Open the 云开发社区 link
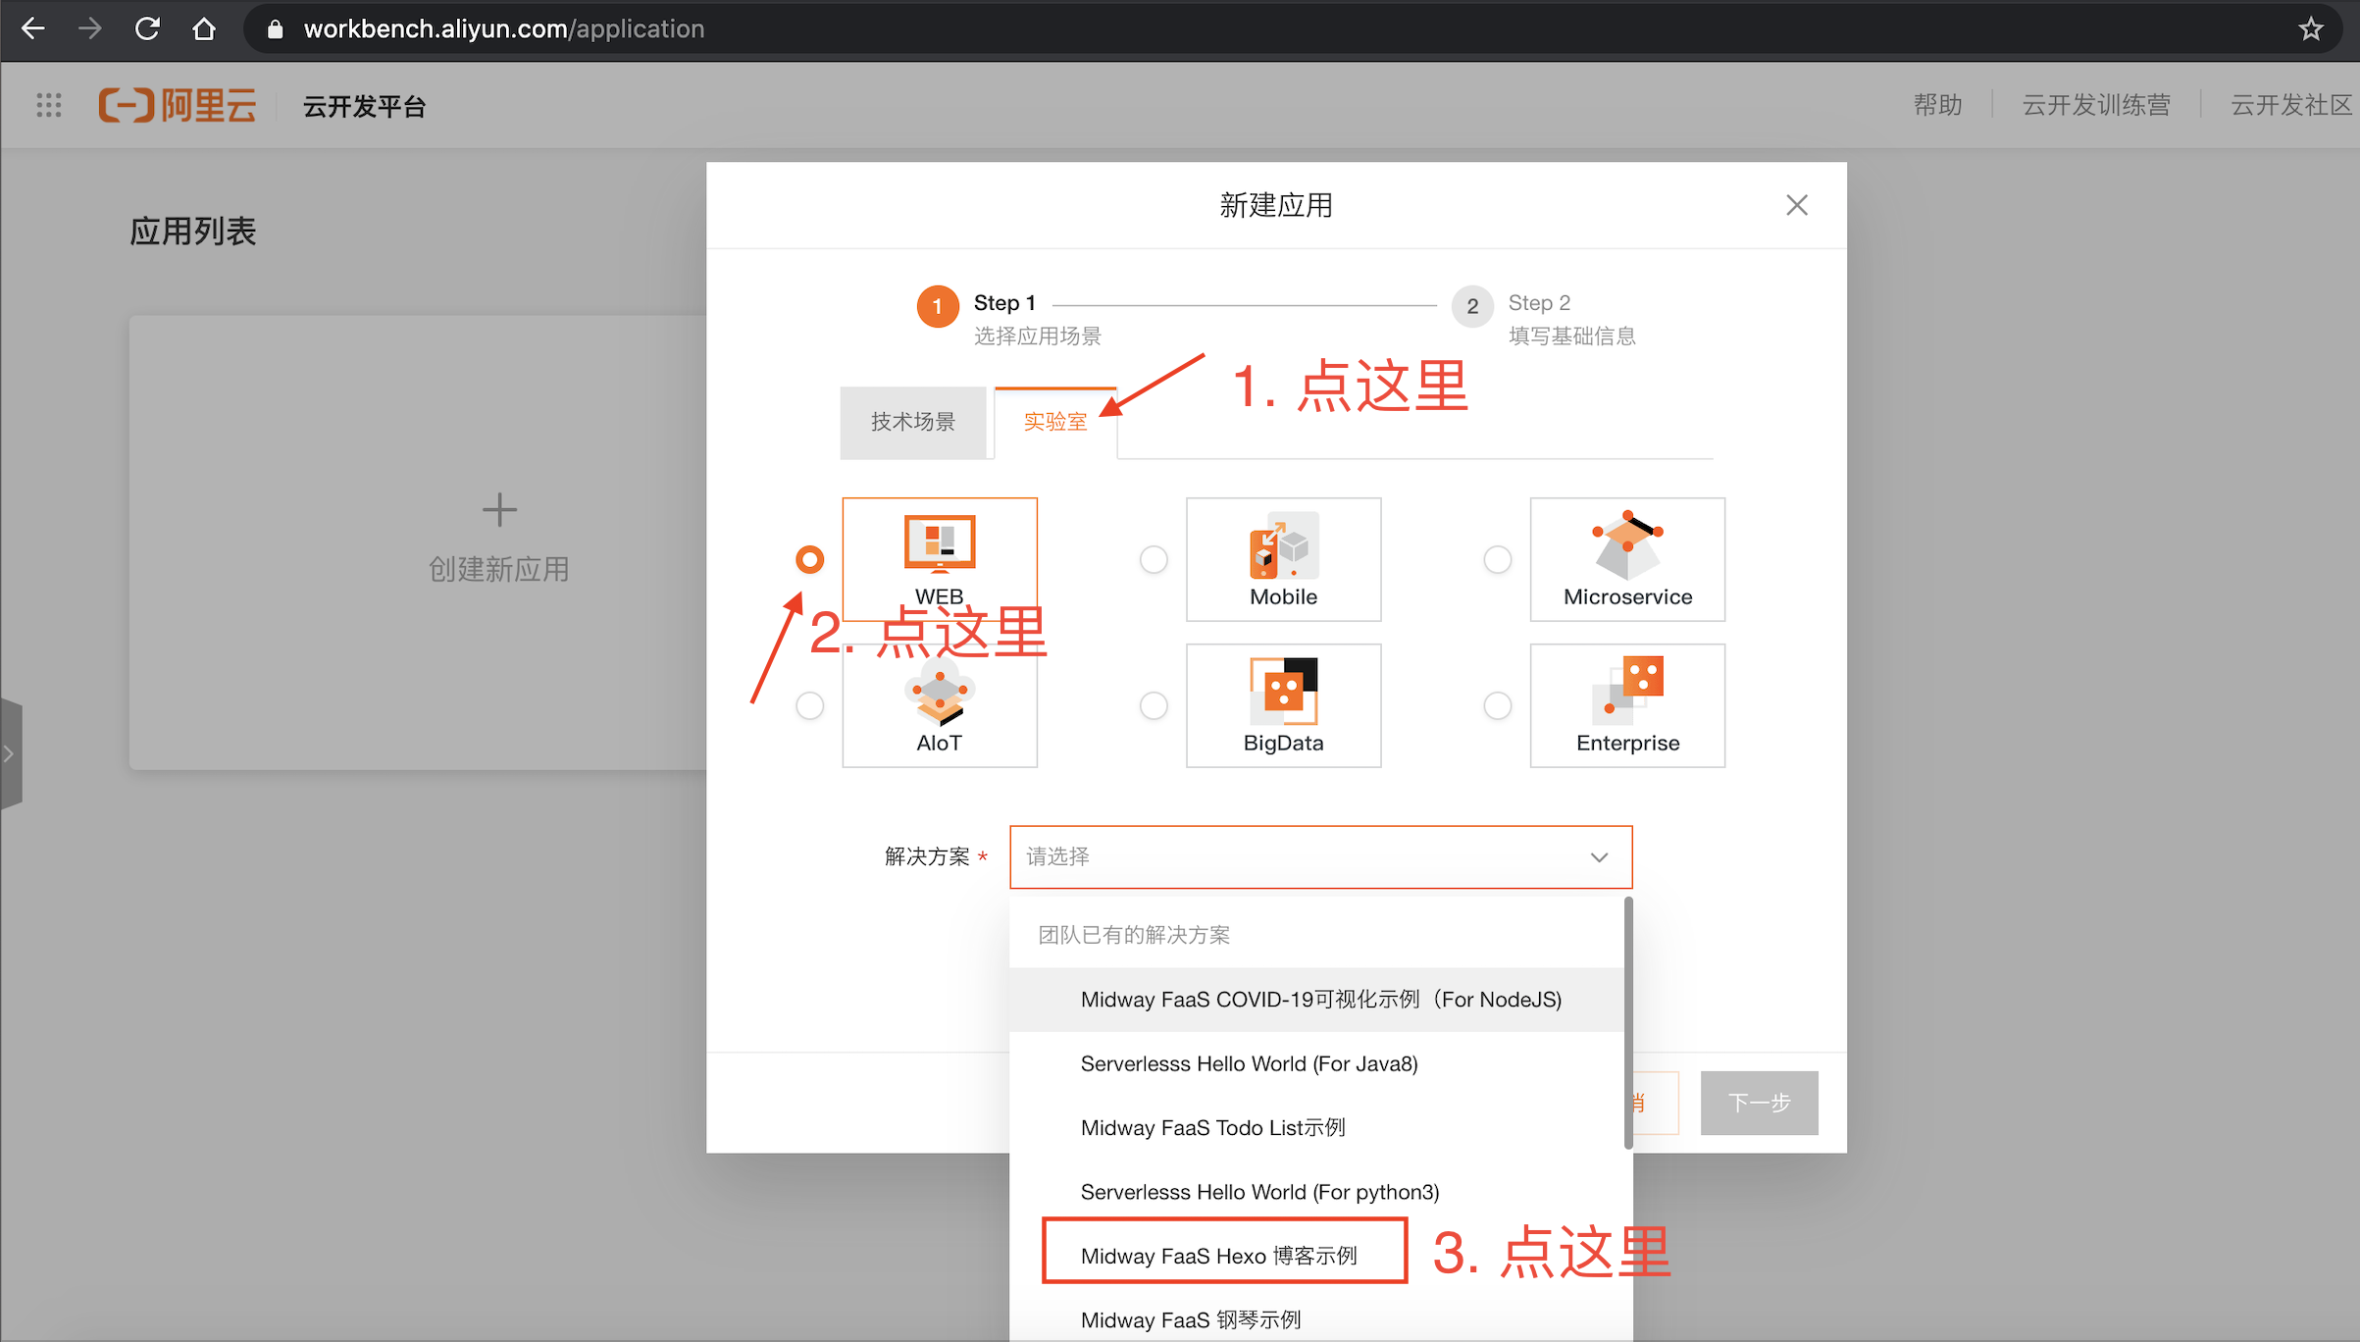This screenshot has height=1342, width=2360. [x=2291, y=105]
